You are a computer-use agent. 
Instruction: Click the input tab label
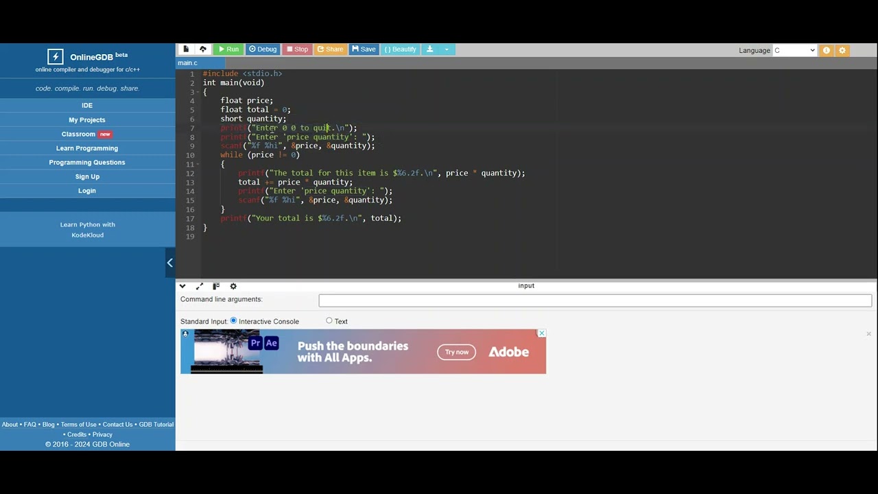tap(526, 285)
